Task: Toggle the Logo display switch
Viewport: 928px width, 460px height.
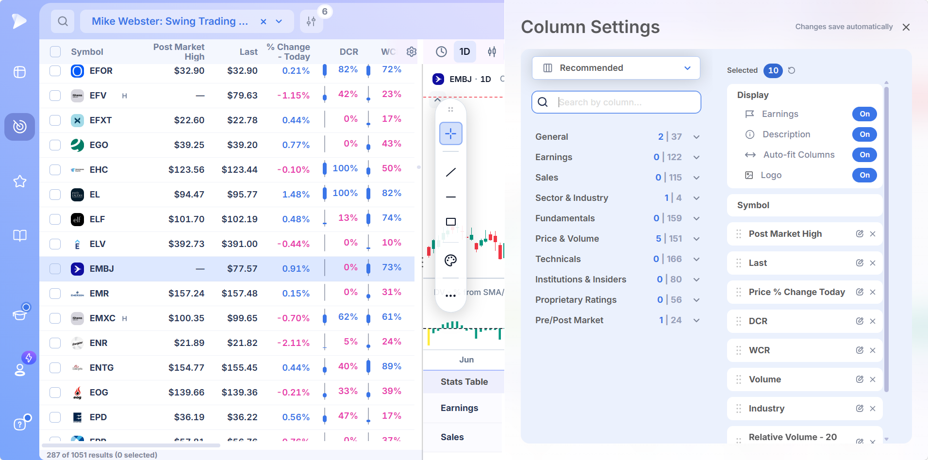Action: [864, 175]
